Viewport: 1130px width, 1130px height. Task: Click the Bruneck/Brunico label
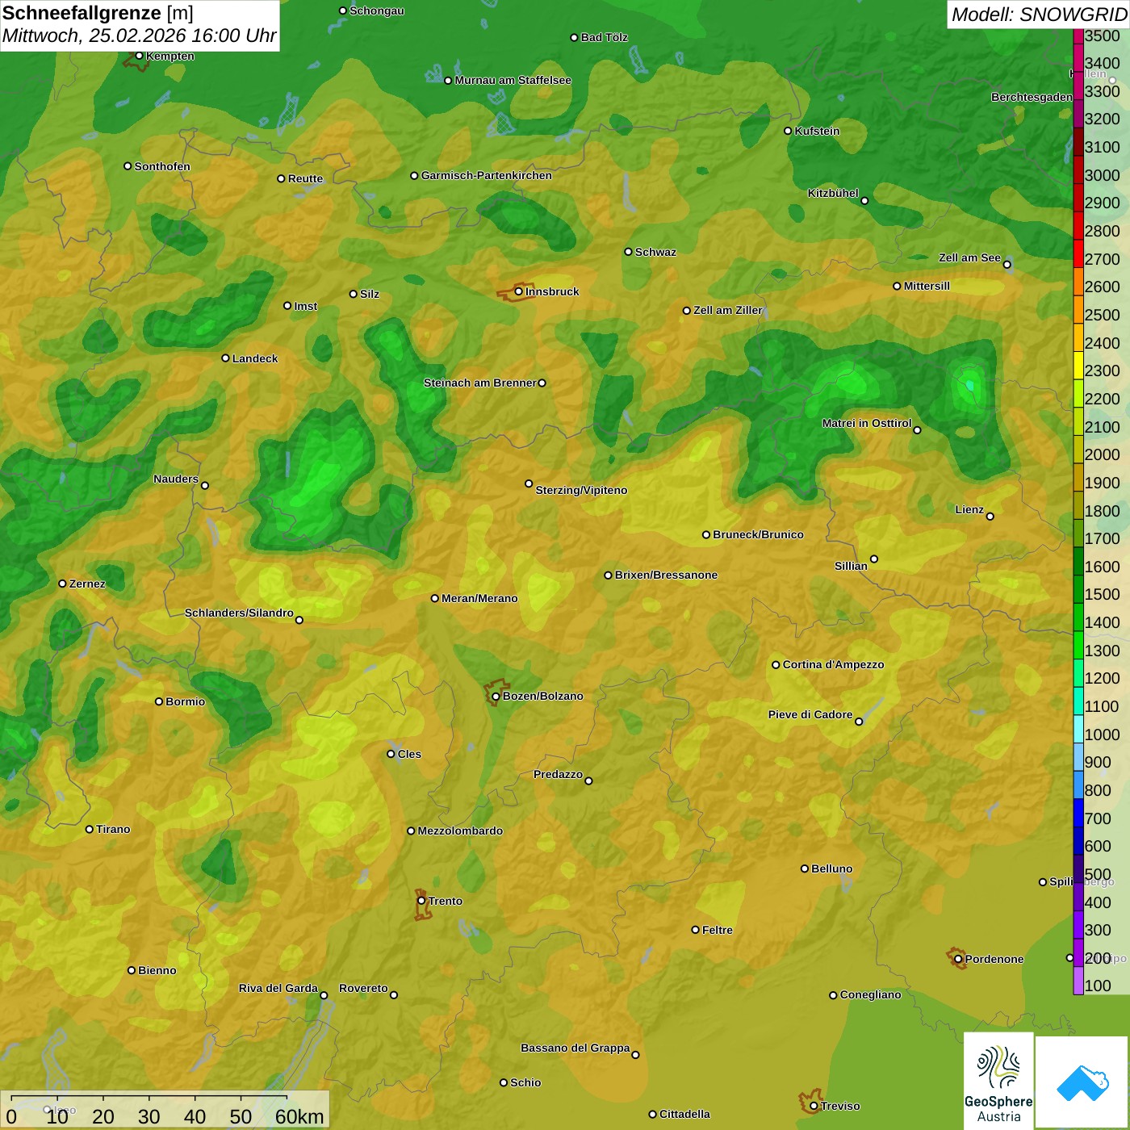(x=758, y=534)
